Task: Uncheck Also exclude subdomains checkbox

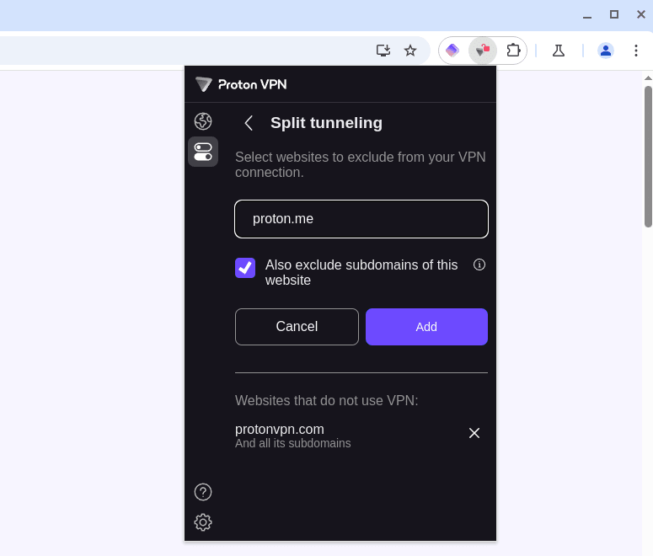Action: (x=245, y=268)
